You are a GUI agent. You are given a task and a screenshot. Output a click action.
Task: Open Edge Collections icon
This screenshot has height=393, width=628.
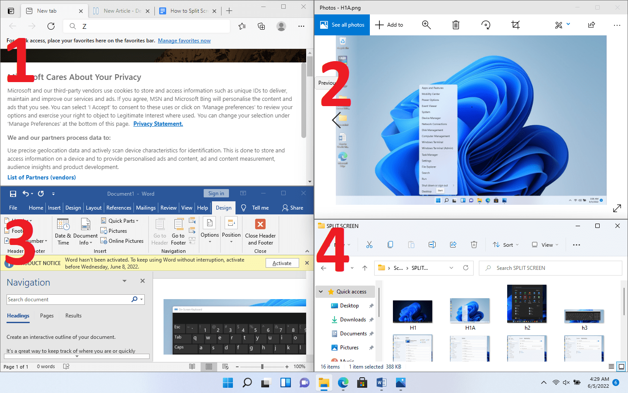point(261,26)
